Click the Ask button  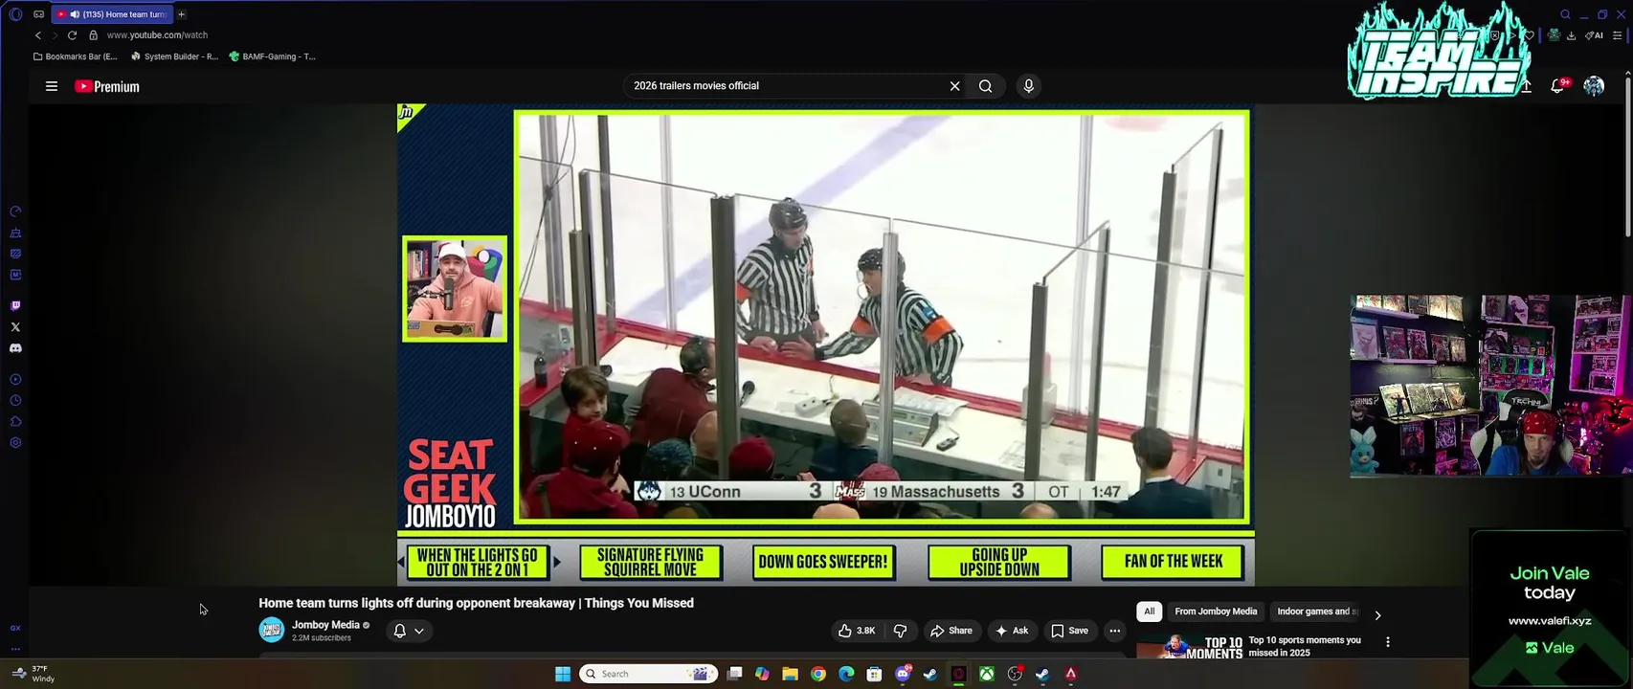1012,631
